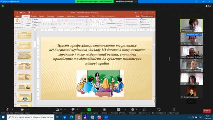Expand the arrow next to Остановить видео
The width and height of the screenshot is (213, 120).
click(x=29, y=110)
